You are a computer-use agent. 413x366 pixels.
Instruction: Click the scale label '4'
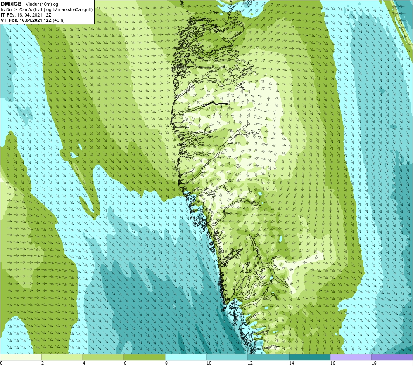coord(84,364)
